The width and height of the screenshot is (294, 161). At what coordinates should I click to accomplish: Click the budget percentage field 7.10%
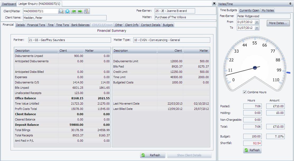tap(275, 136)
